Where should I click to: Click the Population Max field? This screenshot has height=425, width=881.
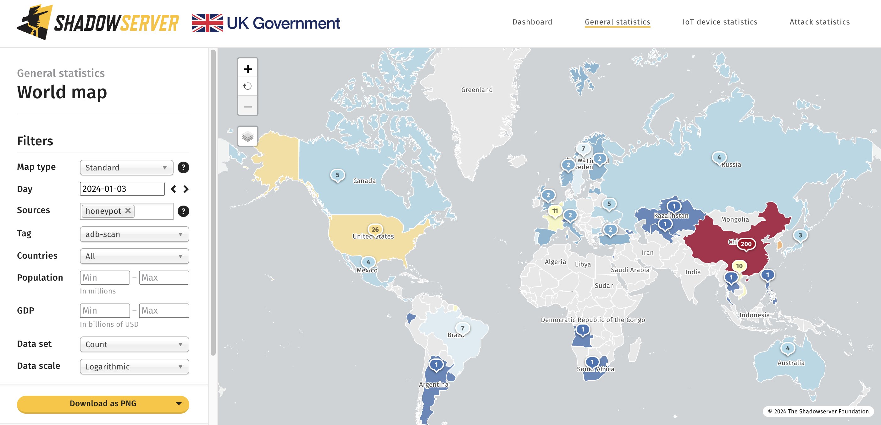(x=164, y=277)
